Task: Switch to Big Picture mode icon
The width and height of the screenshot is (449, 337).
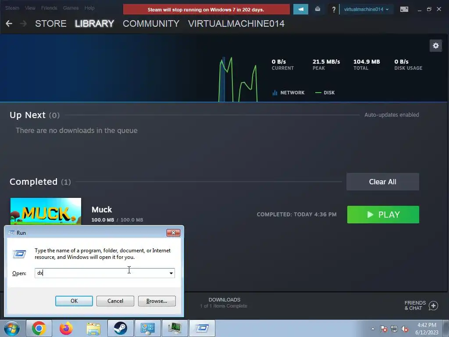Action: [x=404, y=9]
